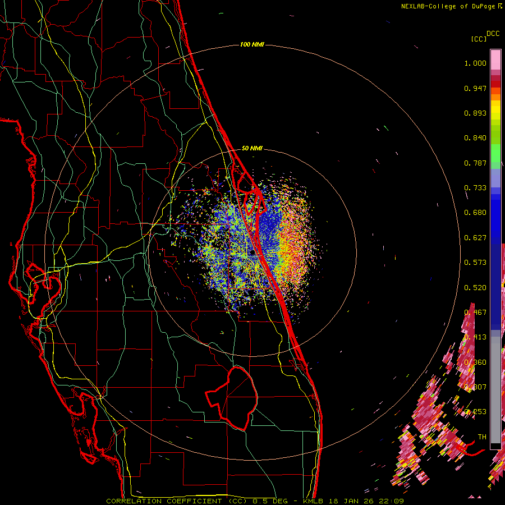The width and height of the screenshot is (505, 505).
Task: Click the 0.573 scale value
Action: 475,263
